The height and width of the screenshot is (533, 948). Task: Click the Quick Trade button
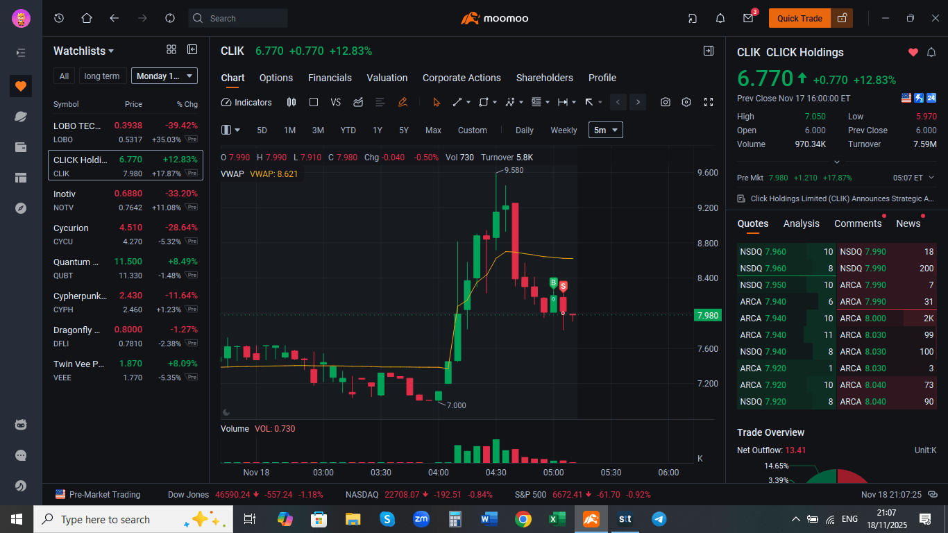click(x=799, y=18)
